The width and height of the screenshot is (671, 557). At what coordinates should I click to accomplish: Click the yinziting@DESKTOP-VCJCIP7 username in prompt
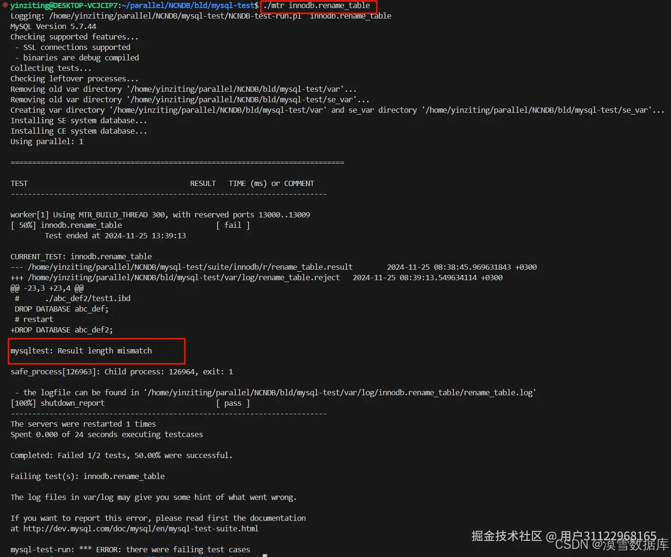pyautogui.click(x=64, y=6)
